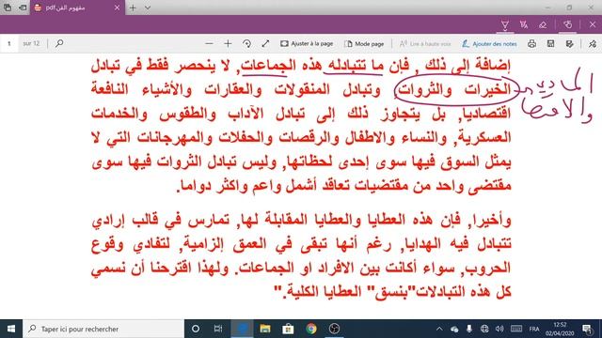Click Ajouter des notes
Viewport: 602px width, 338px height.
click(489, 44)
